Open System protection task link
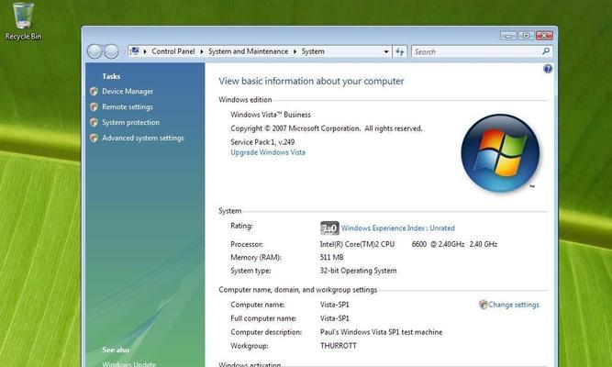 (x=131, y=123)
